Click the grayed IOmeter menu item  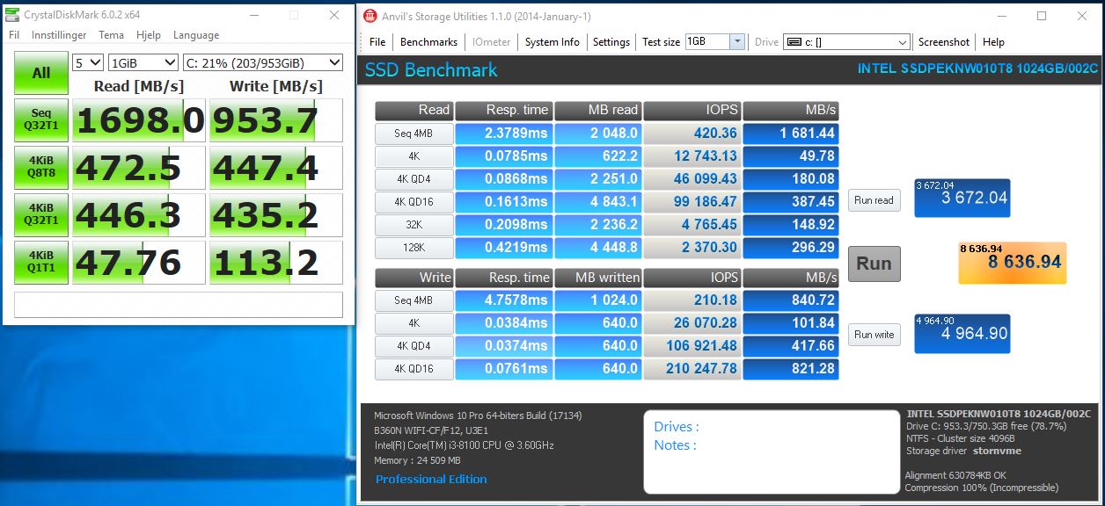491,42
